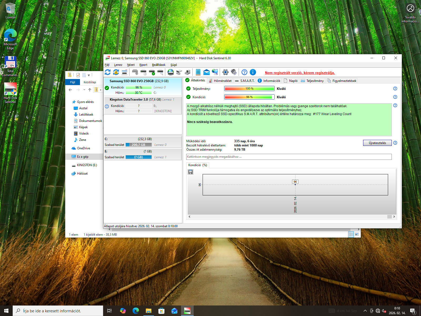
Task: Click the Windows Start button
Action: (x=6, y=311)
